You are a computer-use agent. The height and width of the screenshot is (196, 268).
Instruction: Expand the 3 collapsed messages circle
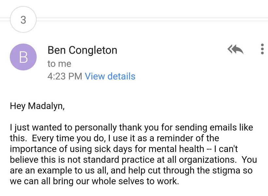[x=23, y=20]
